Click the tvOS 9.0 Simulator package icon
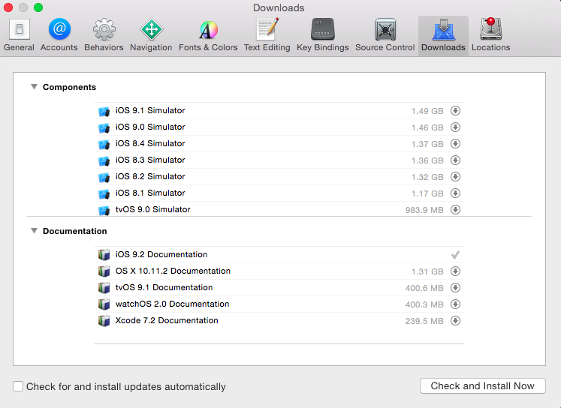 [x=104, y=210]
